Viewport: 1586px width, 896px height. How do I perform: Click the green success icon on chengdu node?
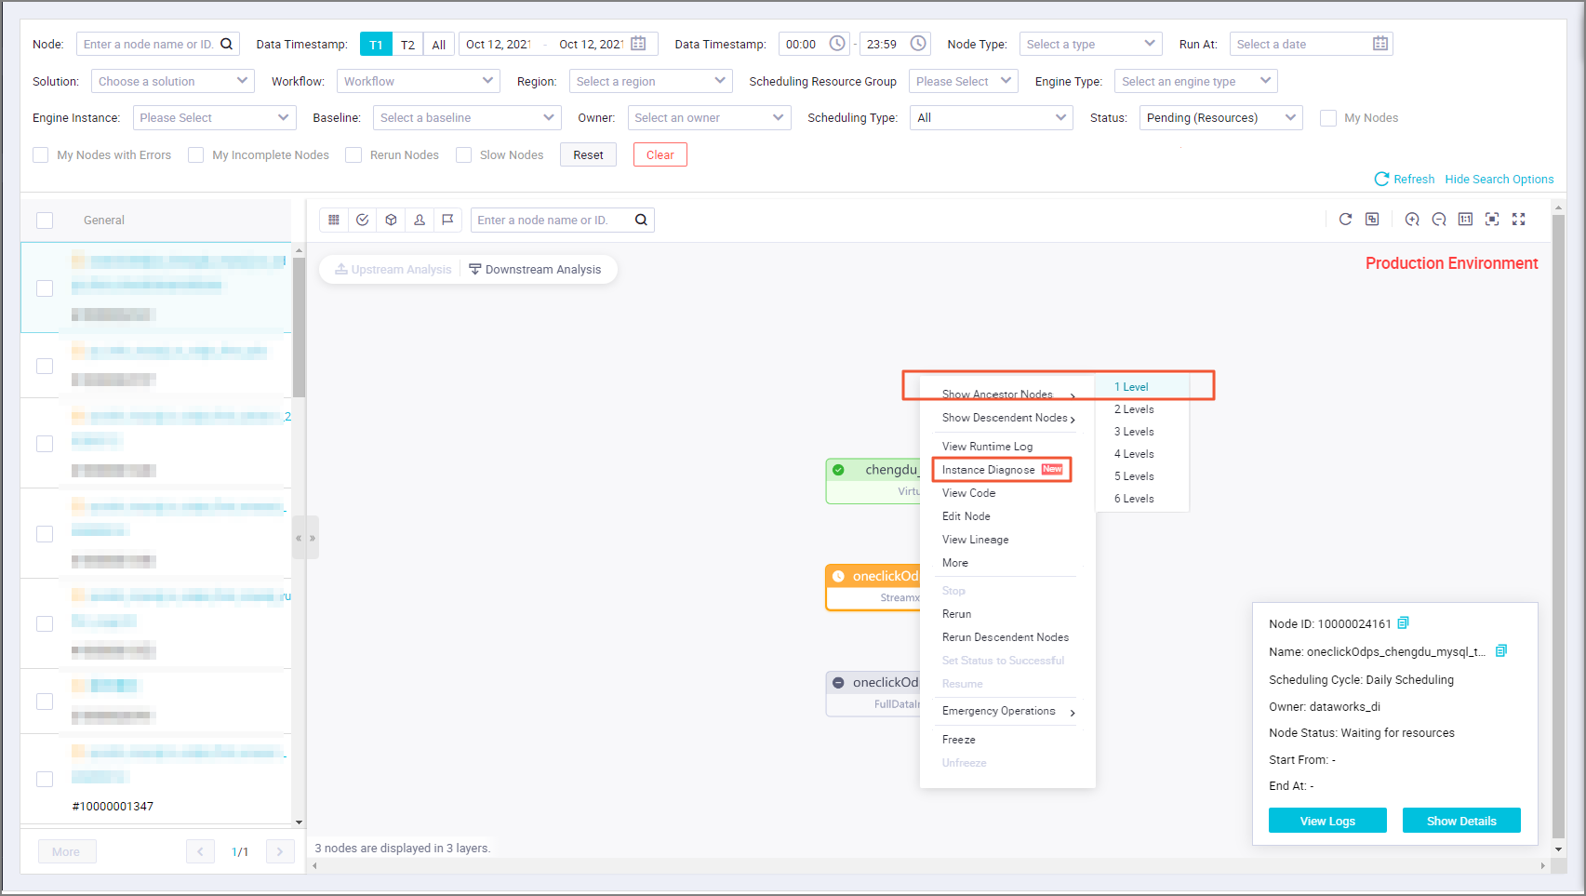pyautogui.click(x=838, y=470)
